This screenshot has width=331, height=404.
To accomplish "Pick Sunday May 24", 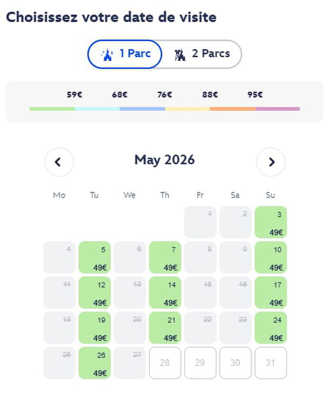I will click(x=271, y=328).
